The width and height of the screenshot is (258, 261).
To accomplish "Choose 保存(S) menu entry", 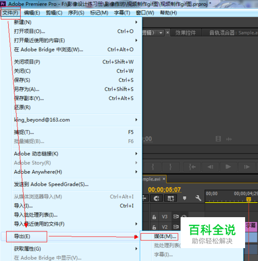I will (x=76, y=80).
